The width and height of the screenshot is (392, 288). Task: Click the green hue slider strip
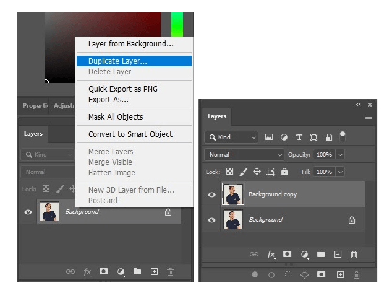177,25
